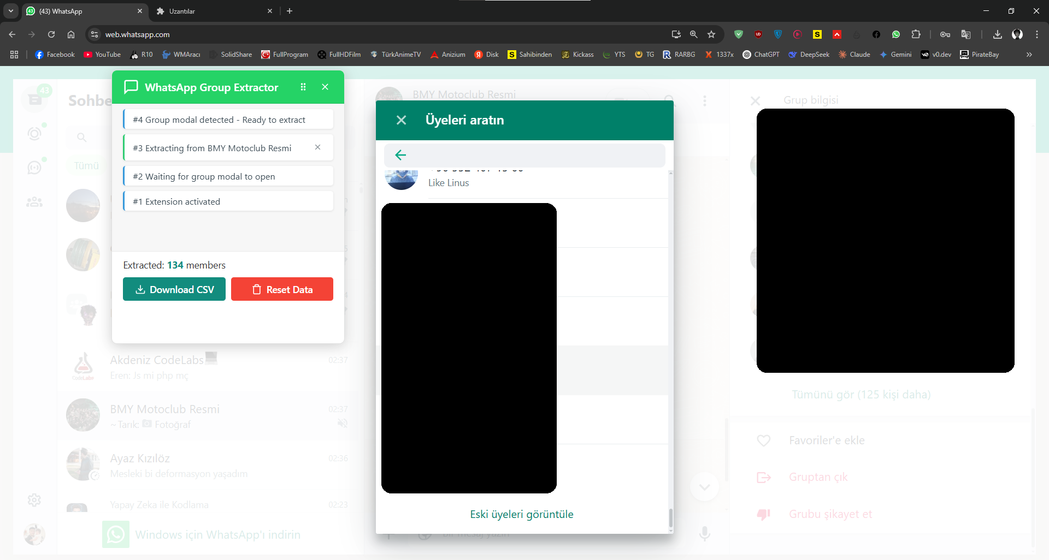Image resolution: width=1049 pixels, height=560 pixels.
Task: Click the browser home icon
Action: click(x=71, y=34)
